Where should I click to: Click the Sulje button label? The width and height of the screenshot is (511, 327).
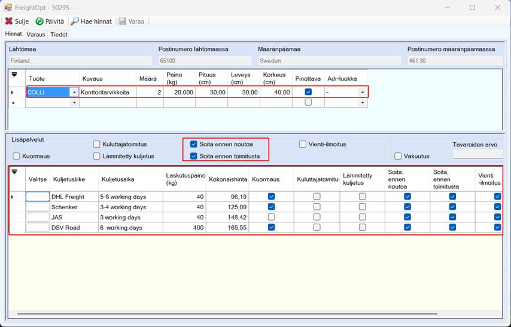pos(22,22)
